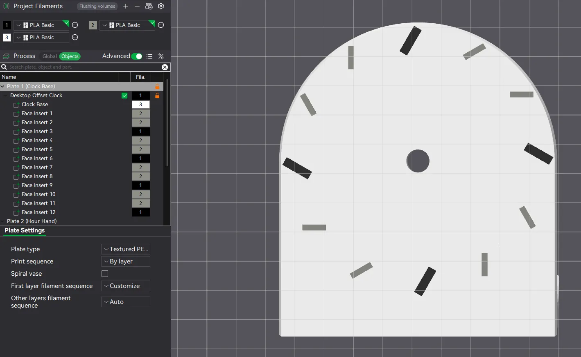Viewport: 581px width, 357px height.
Task: Click filament 3 white color swatch
Action: click(7, 37)
